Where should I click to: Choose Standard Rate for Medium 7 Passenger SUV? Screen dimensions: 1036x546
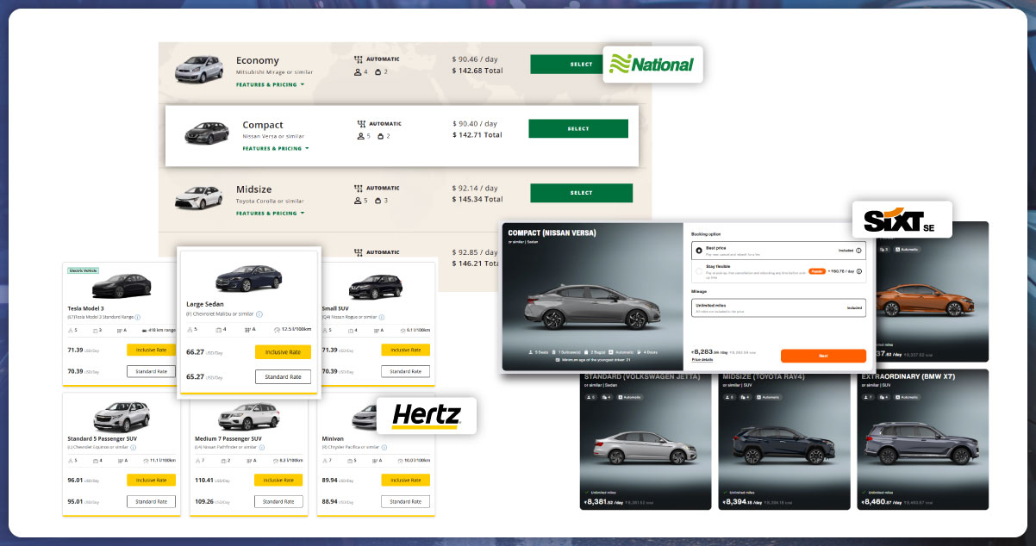[x=278, y=501]
